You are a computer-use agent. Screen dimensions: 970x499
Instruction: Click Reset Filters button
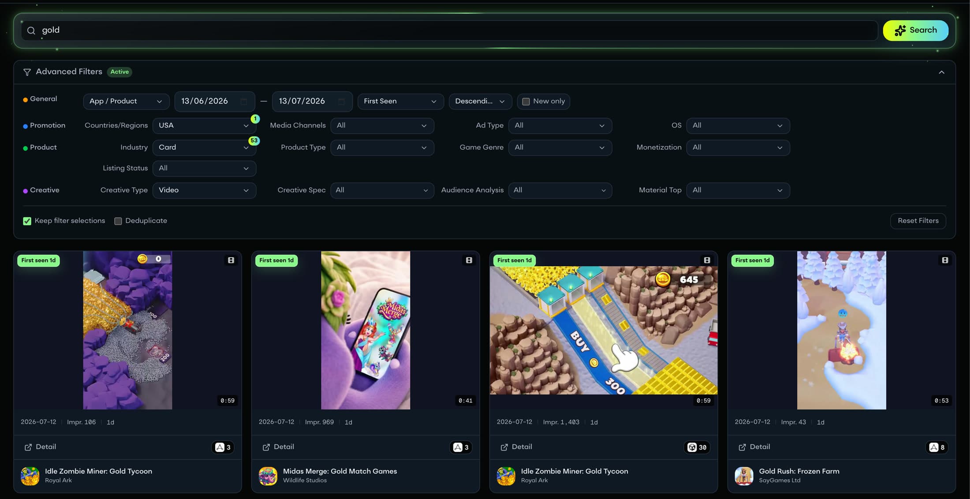tap(918, 221)
